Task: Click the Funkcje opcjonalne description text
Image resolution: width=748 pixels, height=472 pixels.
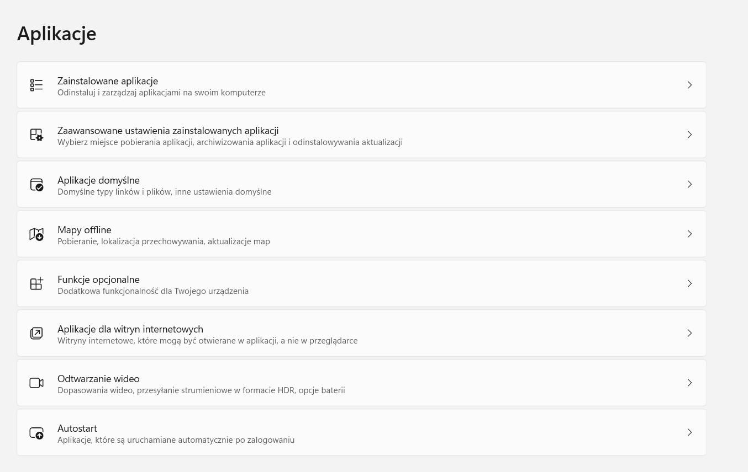Action: 153,291
